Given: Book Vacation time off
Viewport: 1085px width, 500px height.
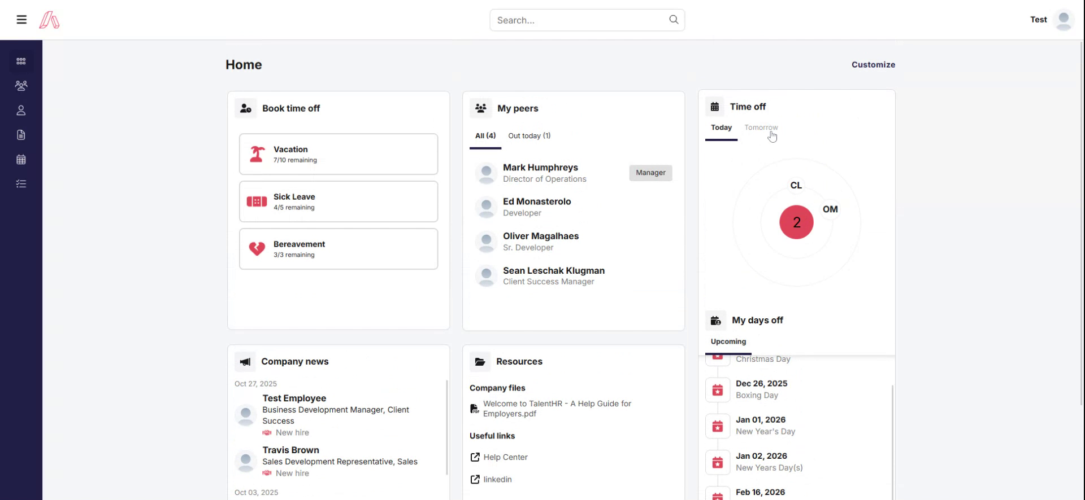Looking at the screenshot, I should tap(338, 154).
